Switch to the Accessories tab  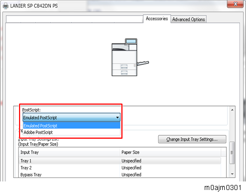157,19
